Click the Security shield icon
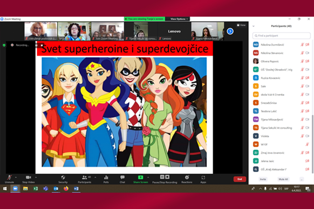This screenshot has height=209, width=314. 63,177
